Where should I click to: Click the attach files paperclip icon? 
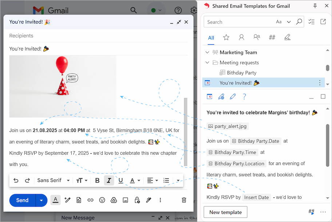[x=79, y=200]
